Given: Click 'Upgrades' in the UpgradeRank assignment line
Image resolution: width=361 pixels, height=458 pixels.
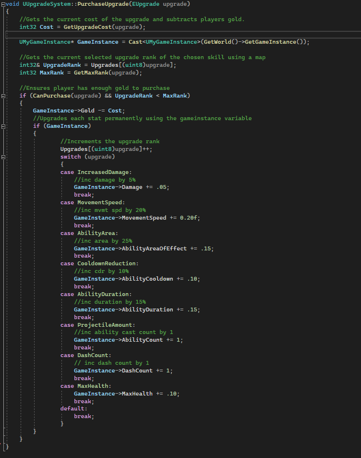Looking at the screenshot, I should pos(105,65).
